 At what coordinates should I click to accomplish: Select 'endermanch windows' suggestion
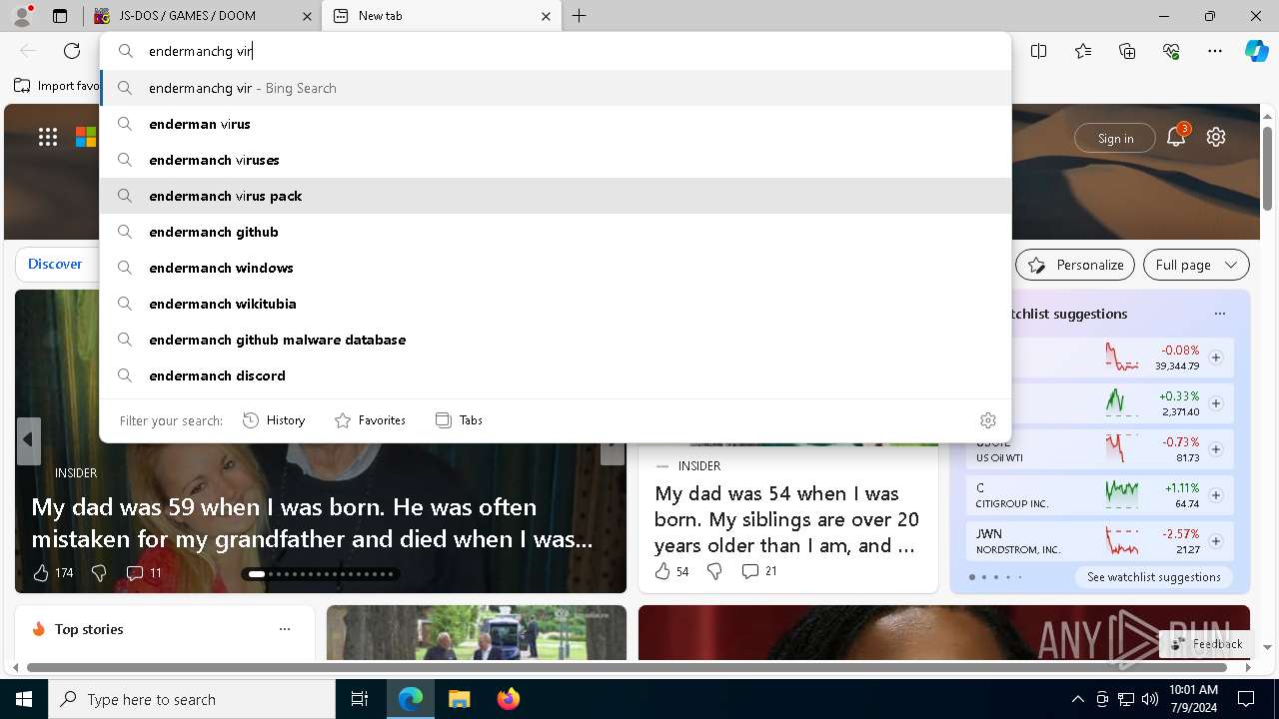555,268
